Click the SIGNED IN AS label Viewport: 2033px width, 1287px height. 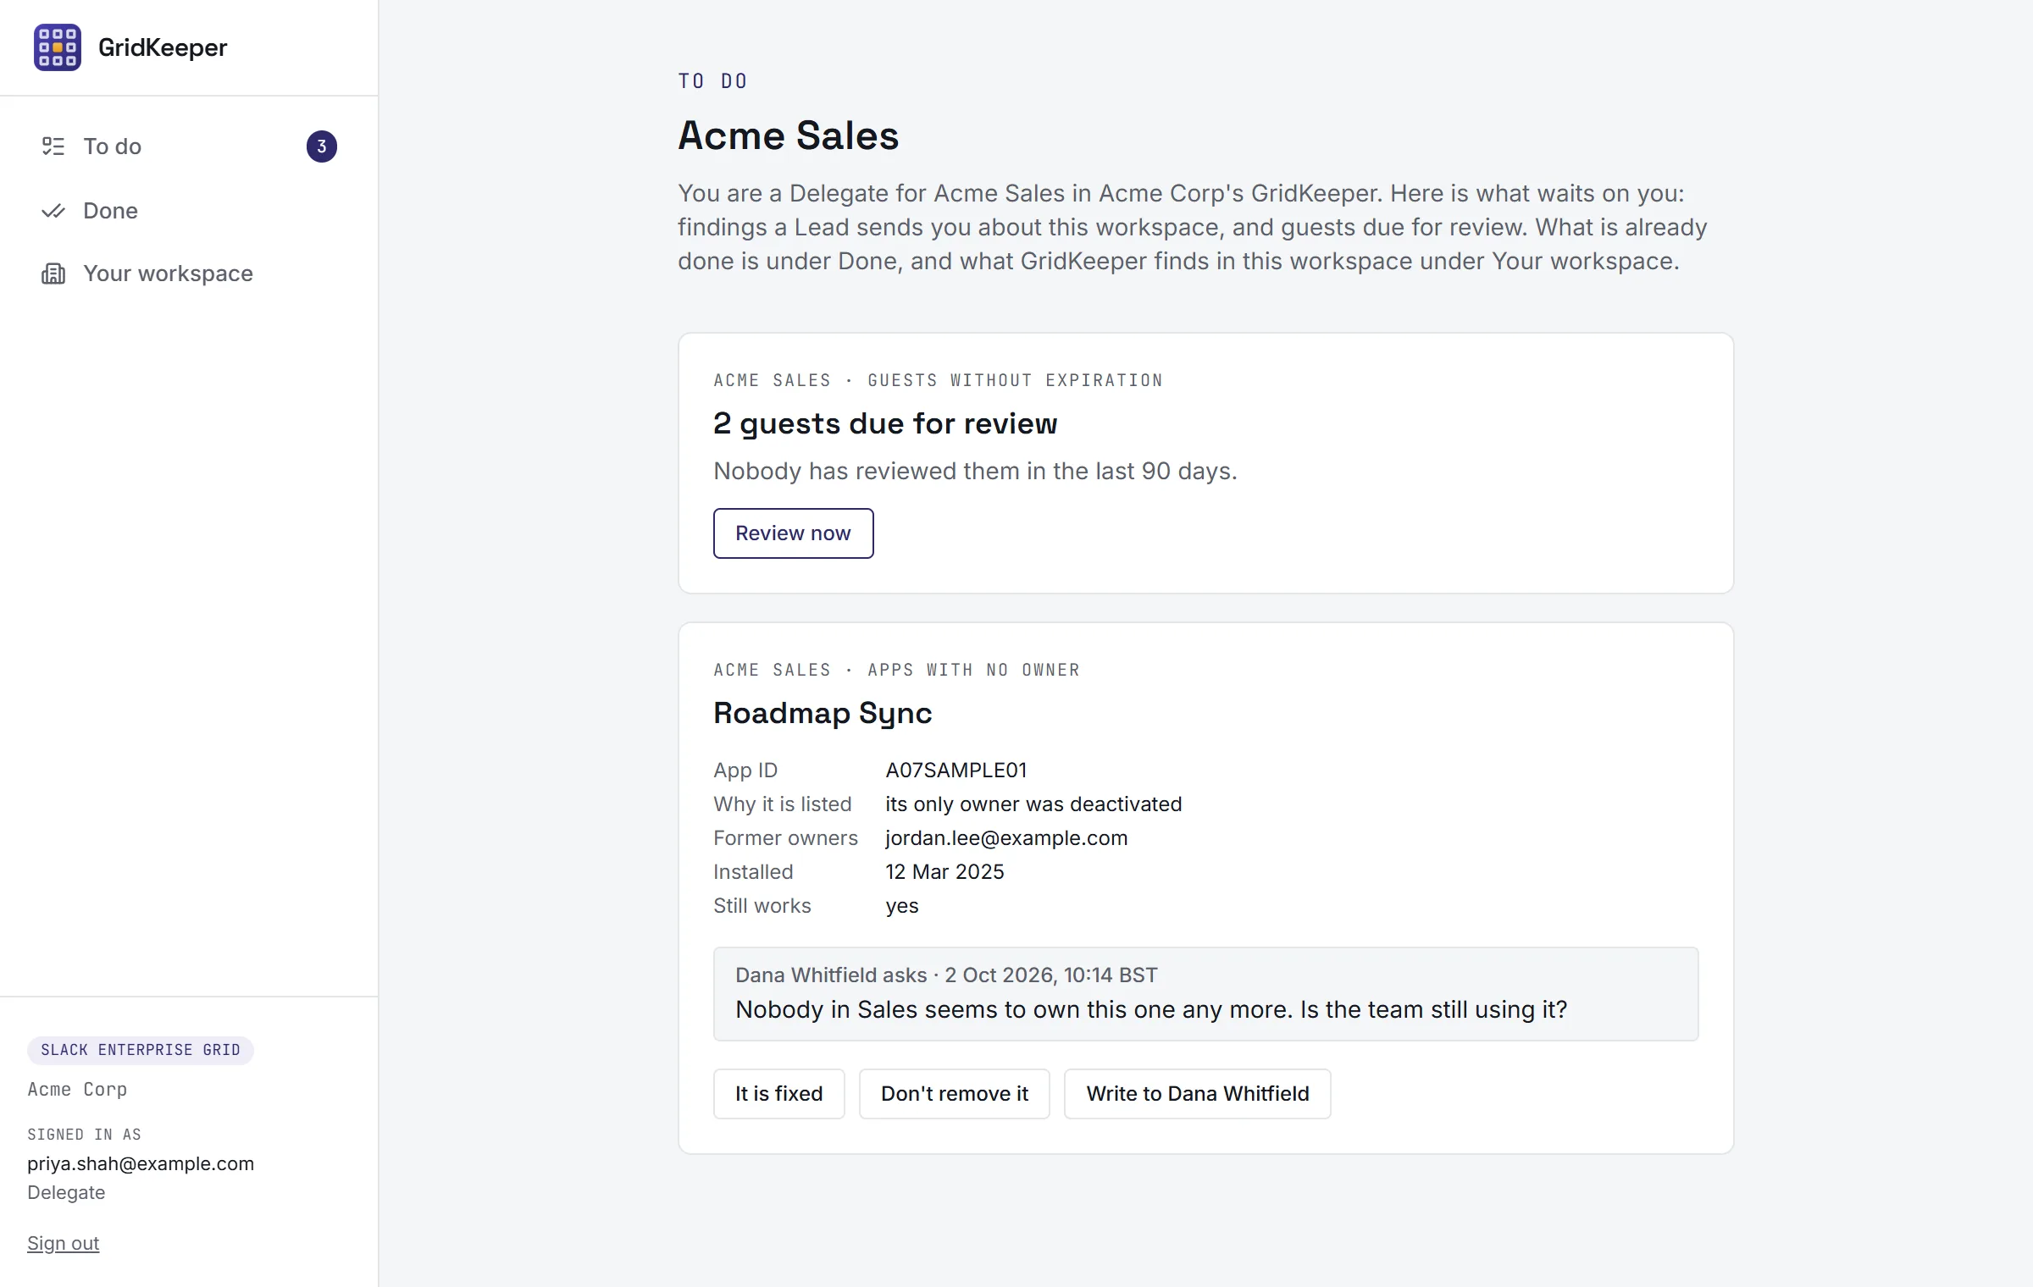pos(84,1135)
